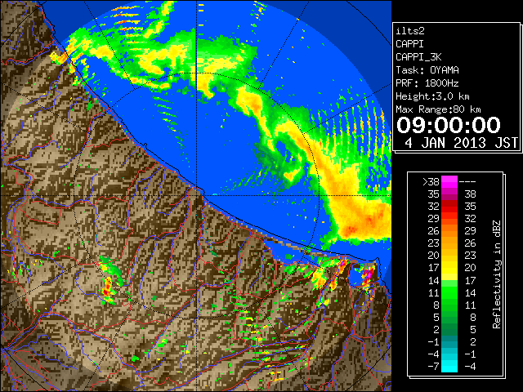Pick the orange legend band between 26 and 29
Image resolution: width=523 pixels, height=392 pixels.
click(x=449, y=231)
